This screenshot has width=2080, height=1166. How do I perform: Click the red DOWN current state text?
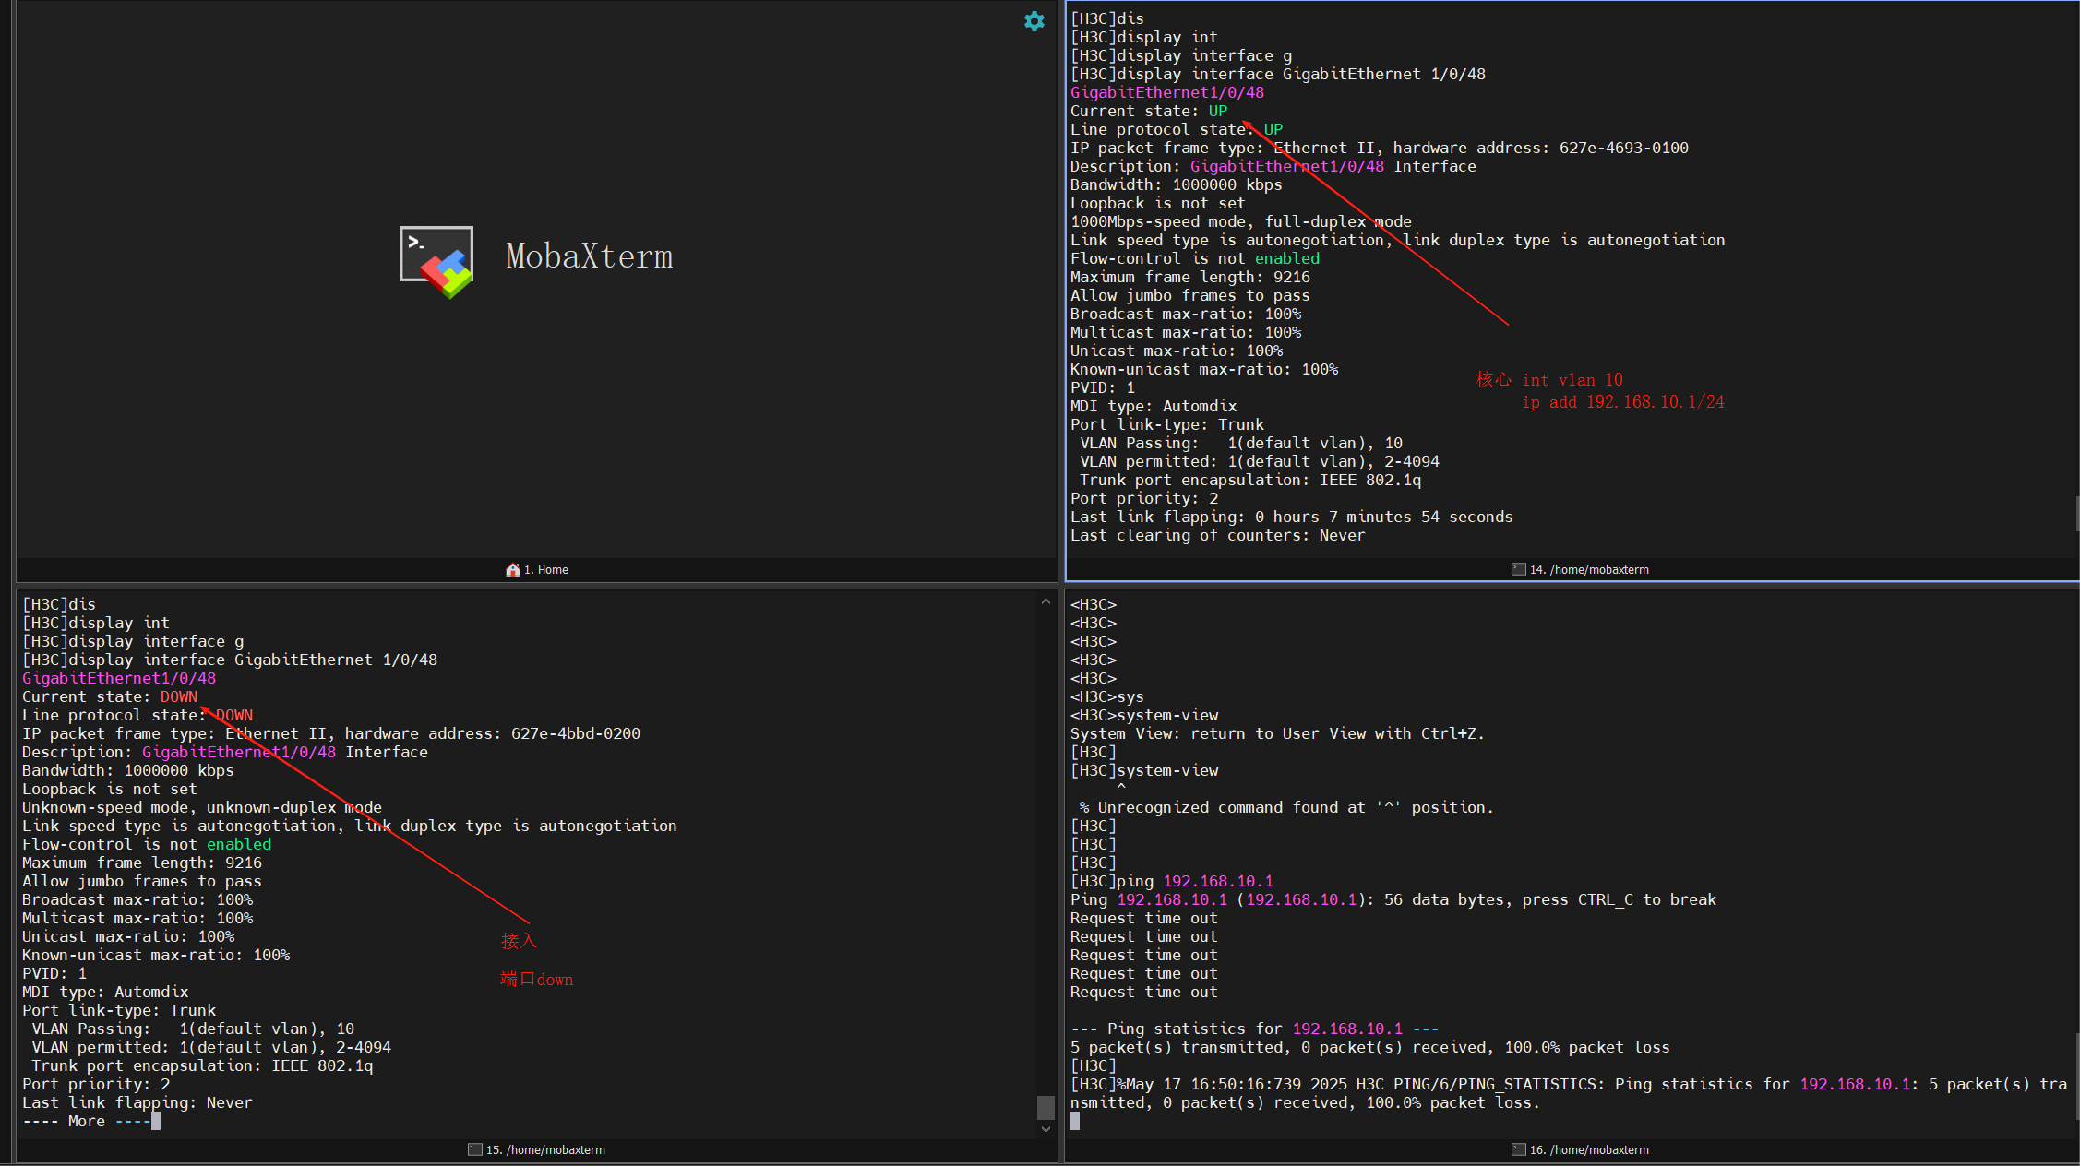point(178,696)
